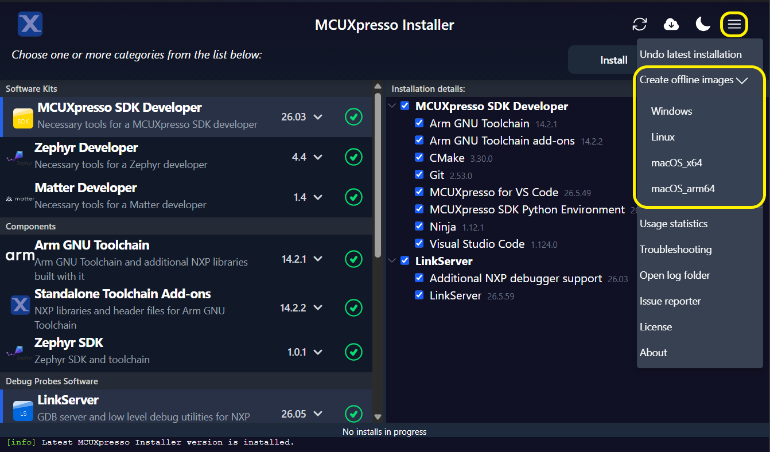This screenshot has width=770, height=452.
Task: Uncheck LinkServer group checkbox in details
Action: pos(405,261)
